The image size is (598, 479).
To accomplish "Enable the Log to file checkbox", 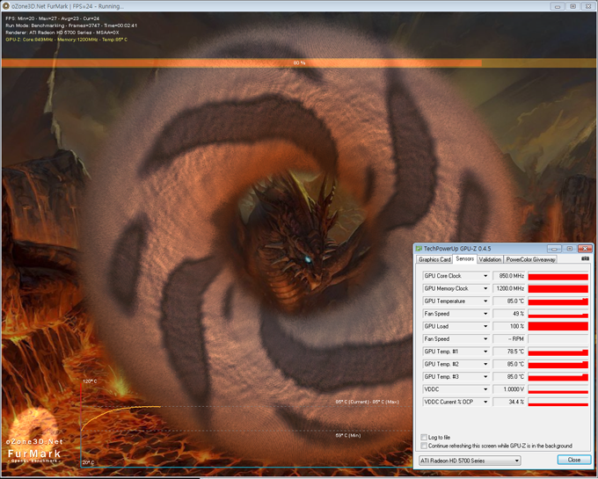I will pos(424,437).
